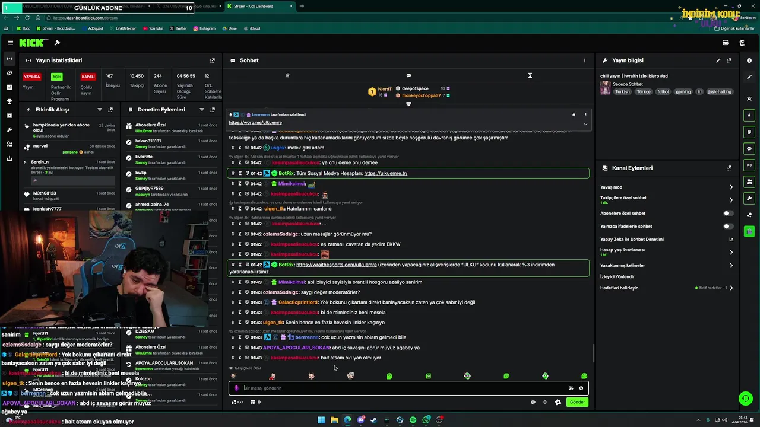The width and height of the screenshot is (760, 427).
Task: Open the pinned message three-dot menu
Action: [585, 114]
